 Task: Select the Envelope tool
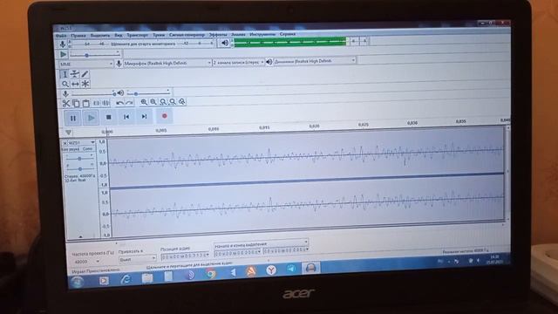[x=75, y=74]
